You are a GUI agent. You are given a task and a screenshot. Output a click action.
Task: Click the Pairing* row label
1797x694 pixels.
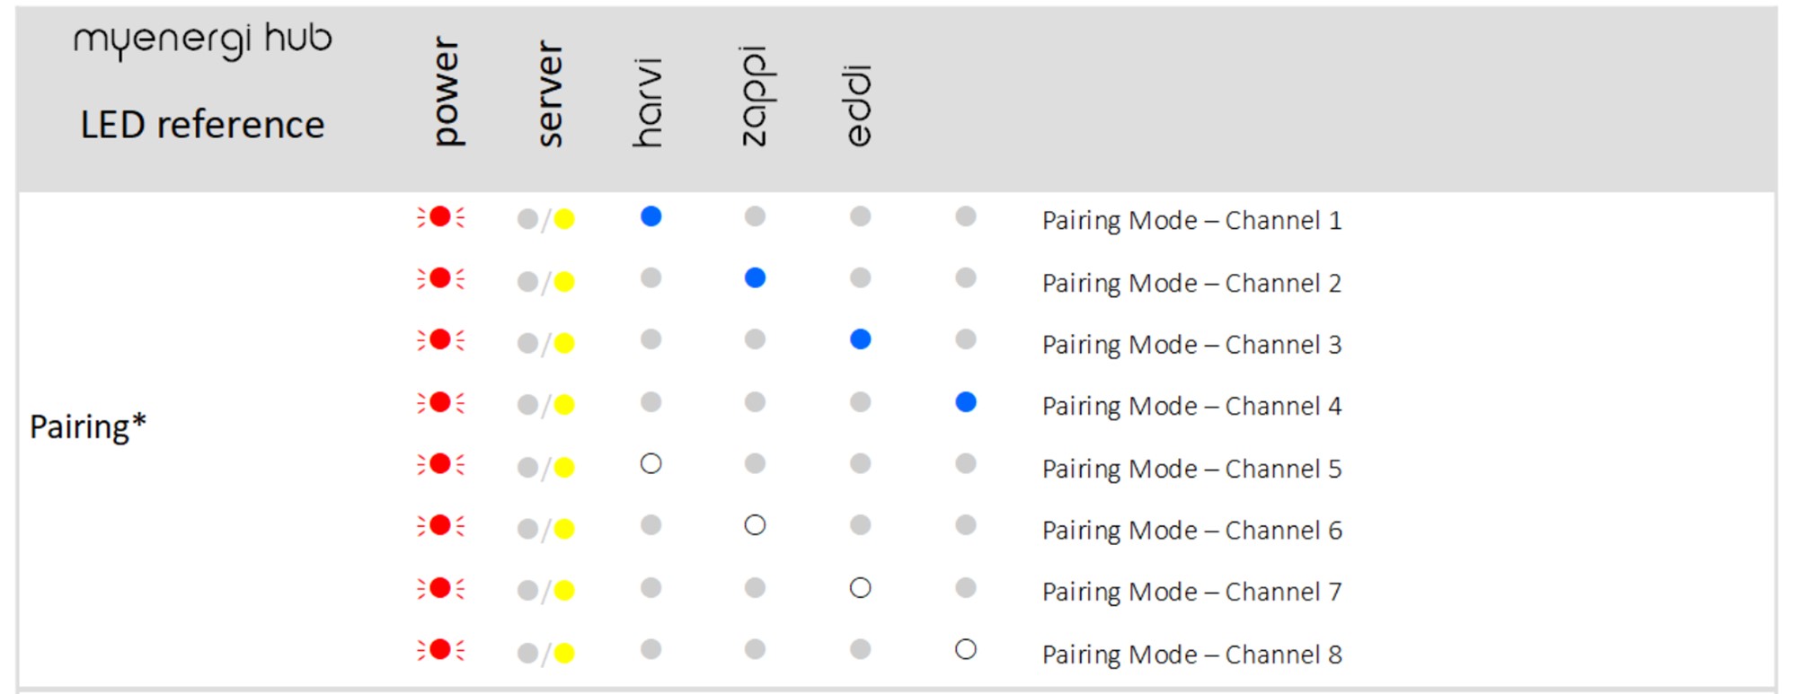(x=88, y=426)
